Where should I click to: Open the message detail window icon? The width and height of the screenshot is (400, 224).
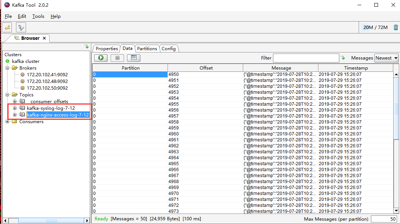coord(134,58)
